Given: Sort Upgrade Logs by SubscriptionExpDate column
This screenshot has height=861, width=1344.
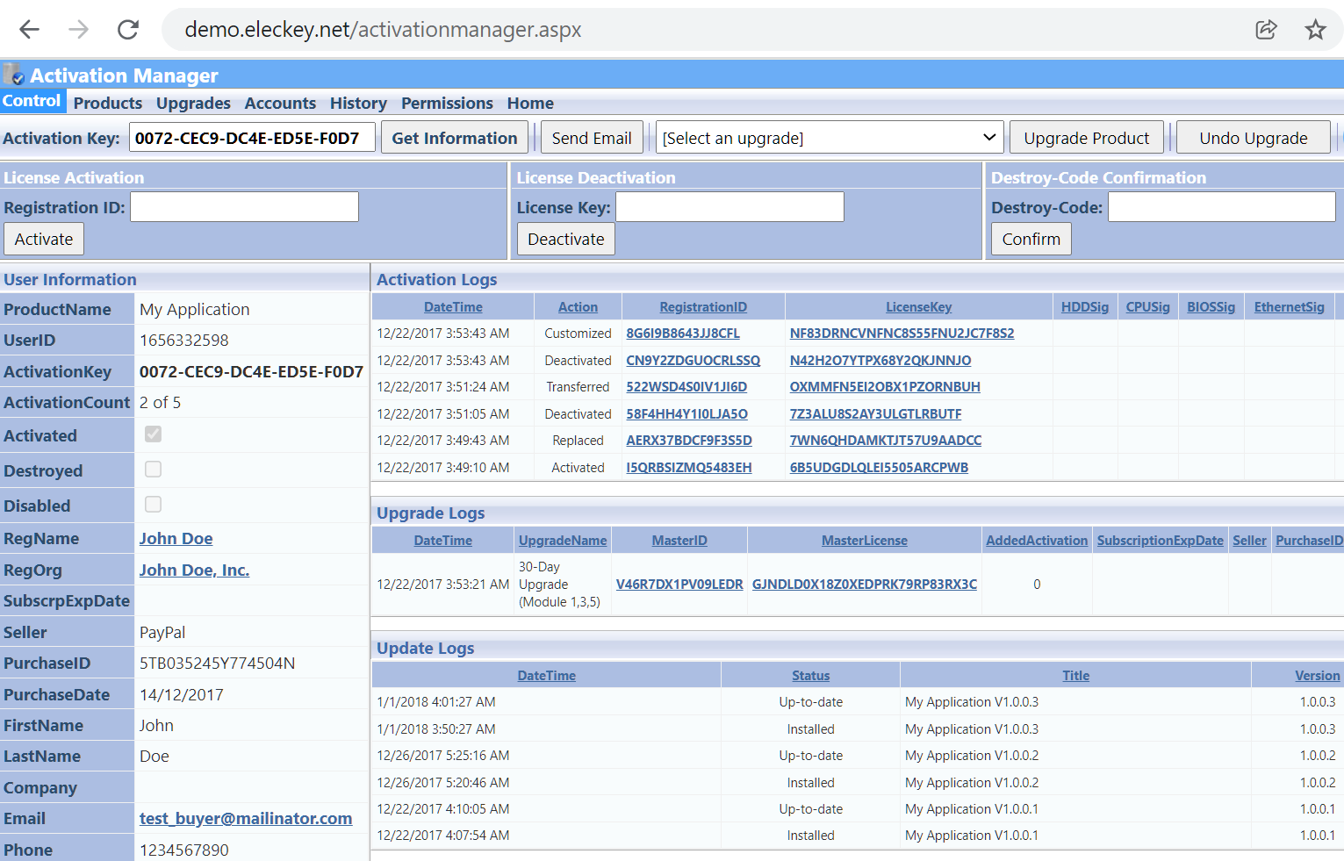Looking at the screenshot, I should pos(1160,541).
